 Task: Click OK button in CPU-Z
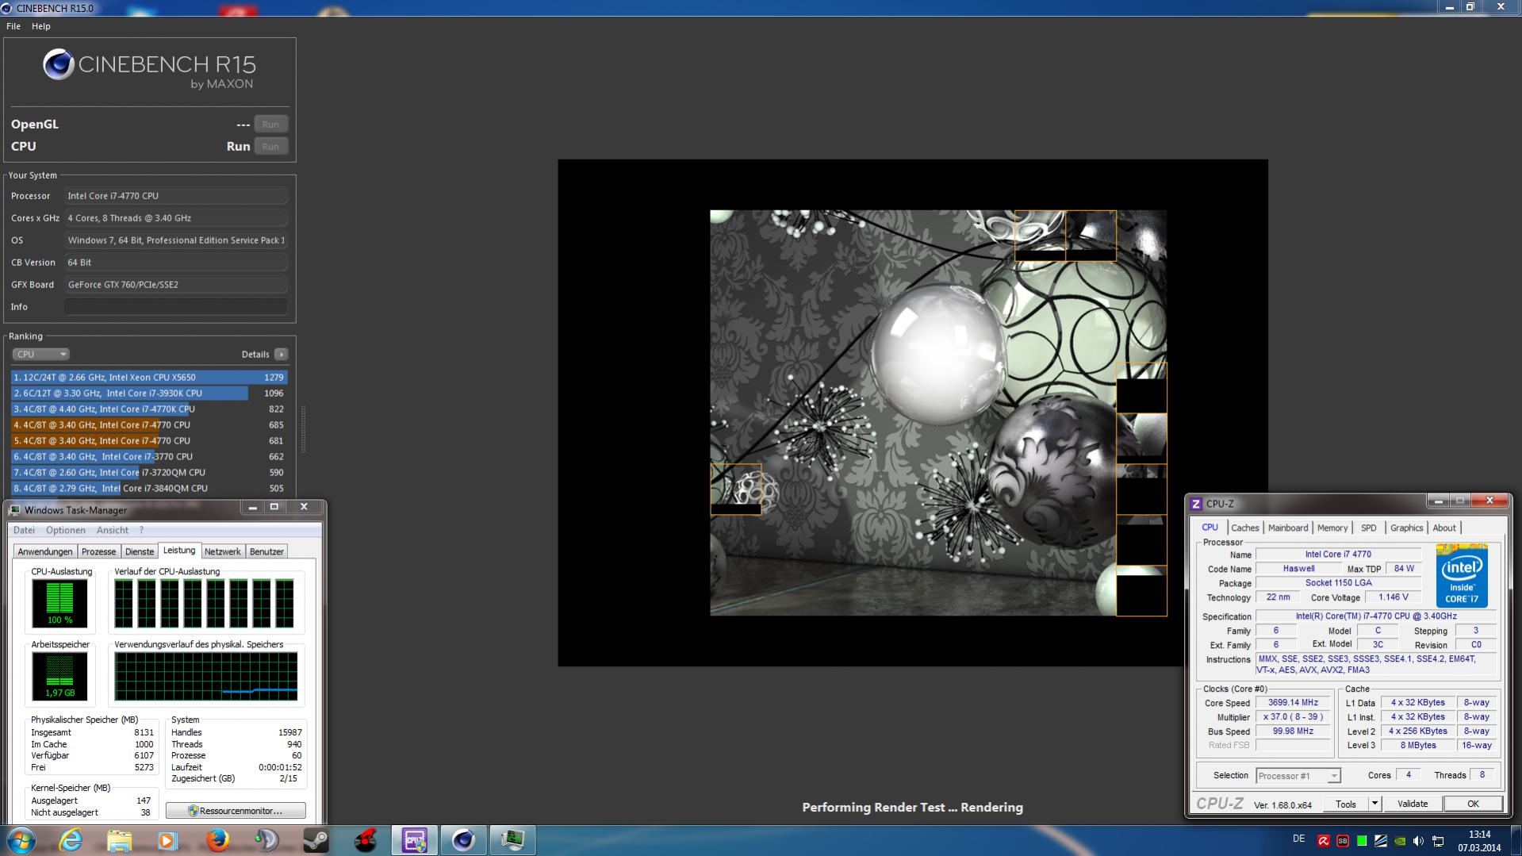point(1473,804)
